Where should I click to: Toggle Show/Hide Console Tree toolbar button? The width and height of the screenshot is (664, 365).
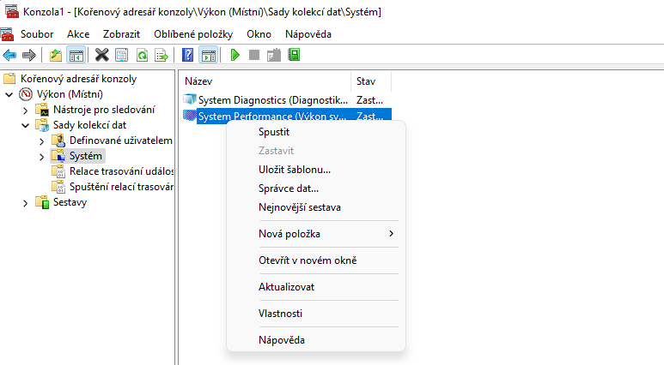76,55
